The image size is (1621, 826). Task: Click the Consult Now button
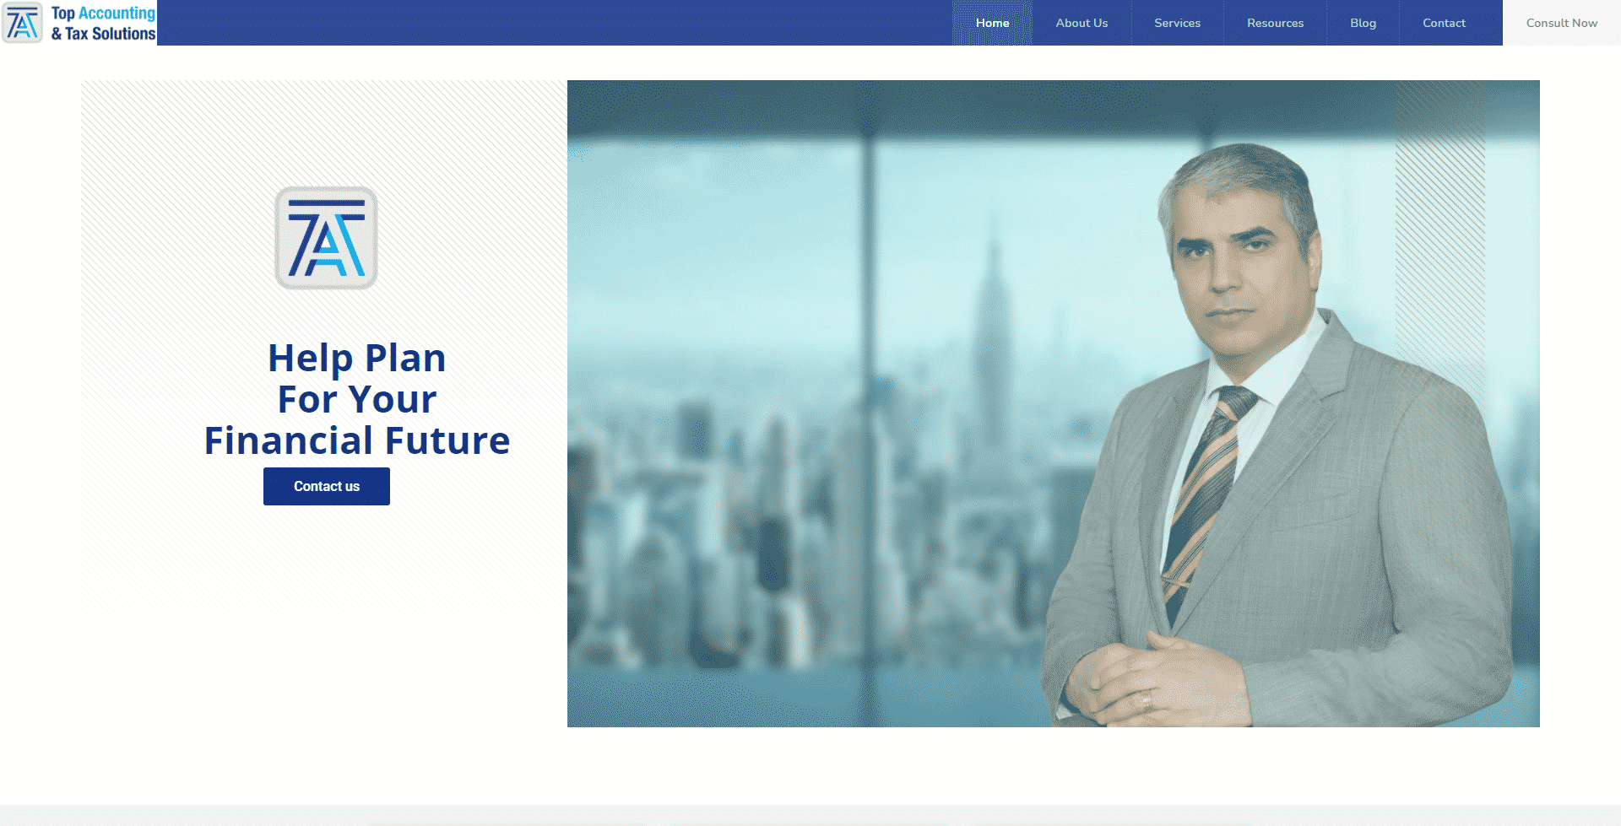[x=1561, y=23]
